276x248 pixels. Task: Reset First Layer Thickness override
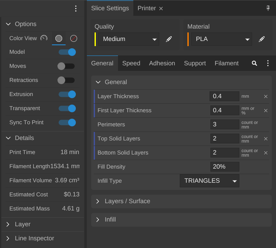coord(266,111)
